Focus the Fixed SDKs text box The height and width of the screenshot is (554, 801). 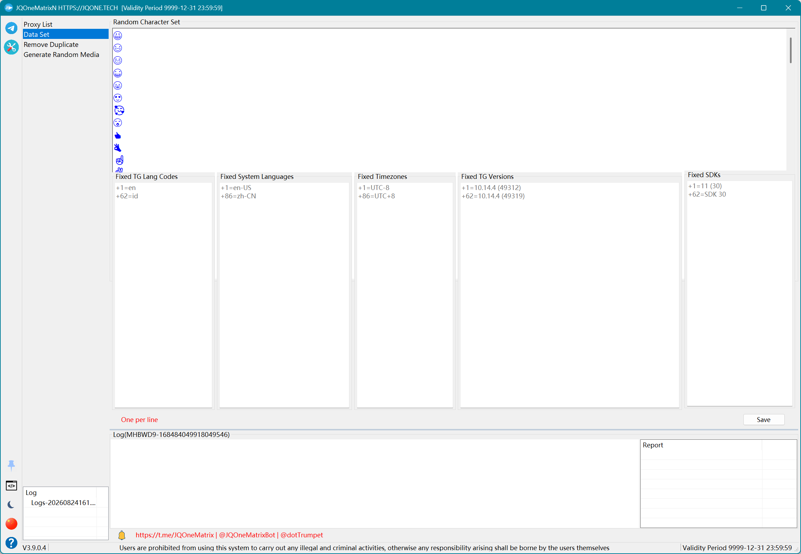click(x=740, y=293)
